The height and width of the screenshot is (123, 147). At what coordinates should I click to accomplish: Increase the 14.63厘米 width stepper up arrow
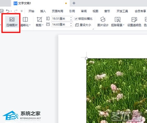(x=71, y=23)
